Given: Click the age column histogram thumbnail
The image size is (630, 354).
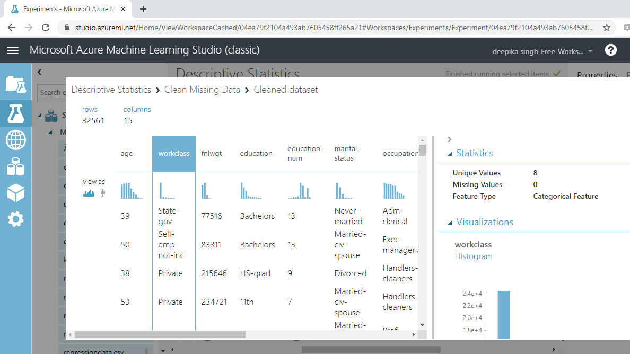Looking at the screenshot, I should 132,191.
